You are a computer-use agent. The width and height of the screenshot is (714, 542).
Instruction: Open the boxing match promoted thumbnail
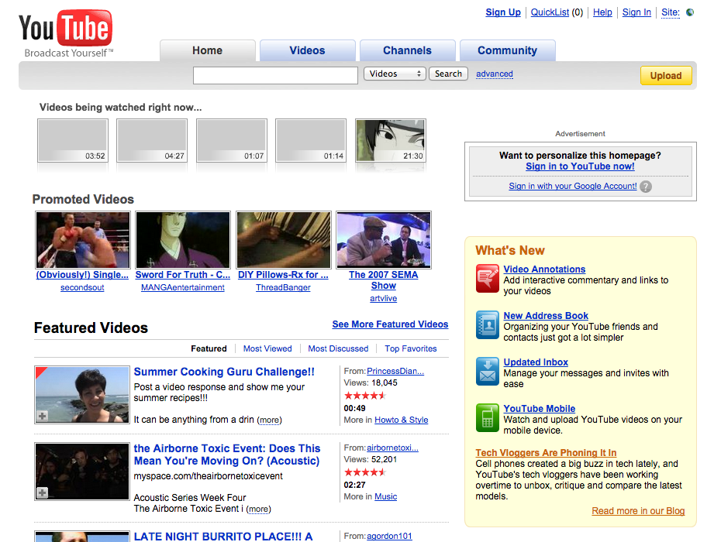83,239
